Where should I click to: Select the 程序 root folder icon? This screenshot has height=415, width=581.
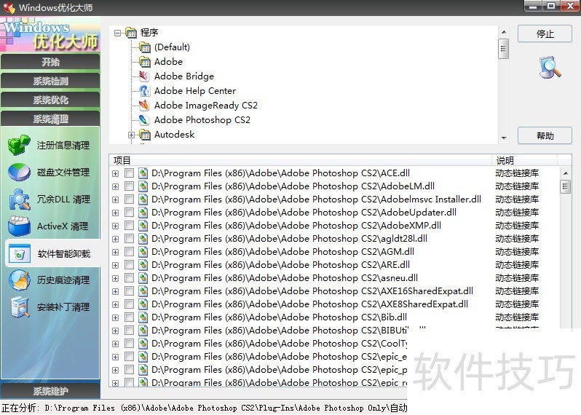(131, 33)
